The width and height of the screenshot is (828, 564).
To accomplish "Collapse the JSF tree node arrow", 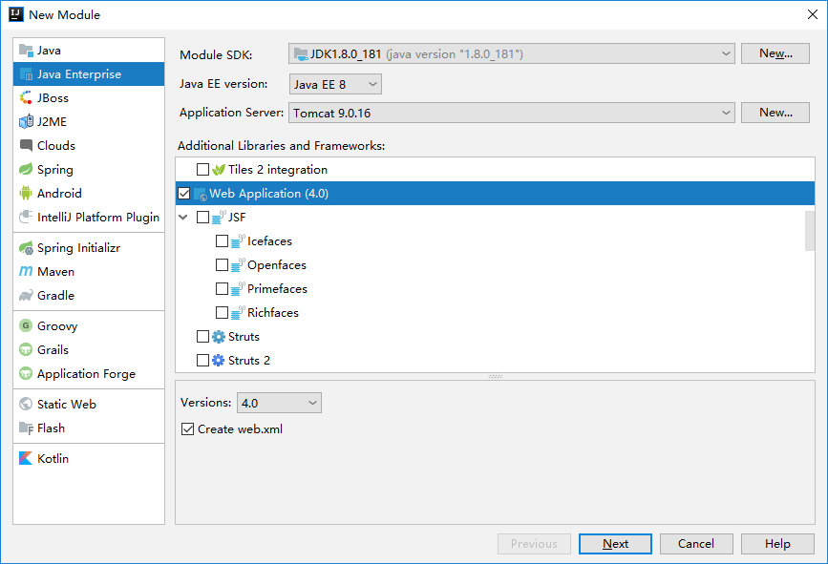I will (183, 217).
